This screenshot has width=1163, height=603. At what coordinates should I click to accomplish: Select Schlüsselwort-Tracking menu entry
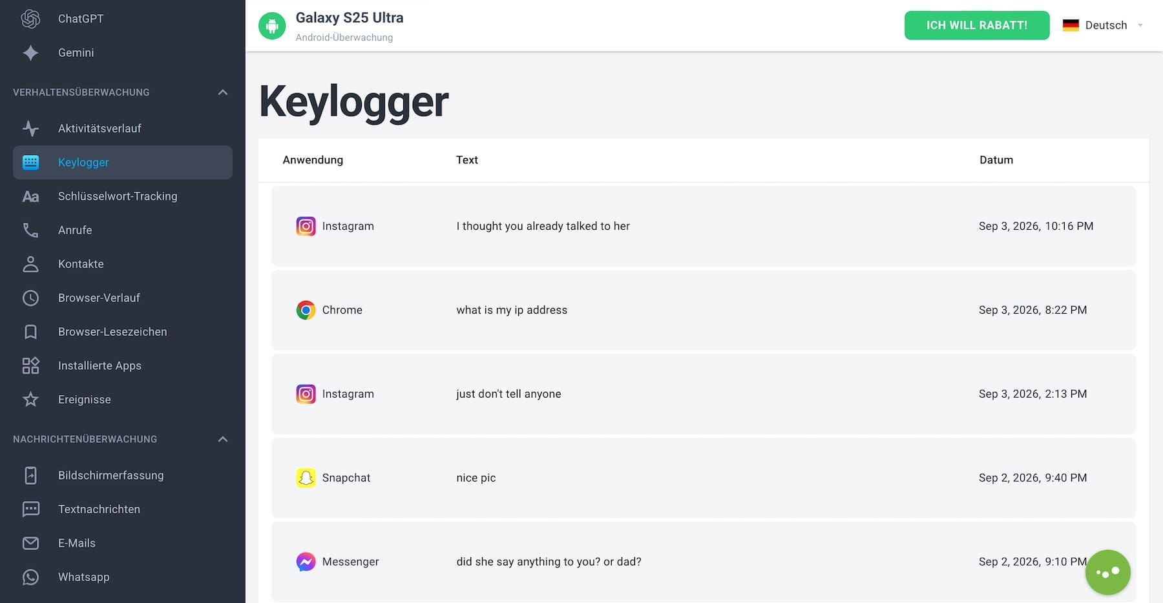point(122,196)
